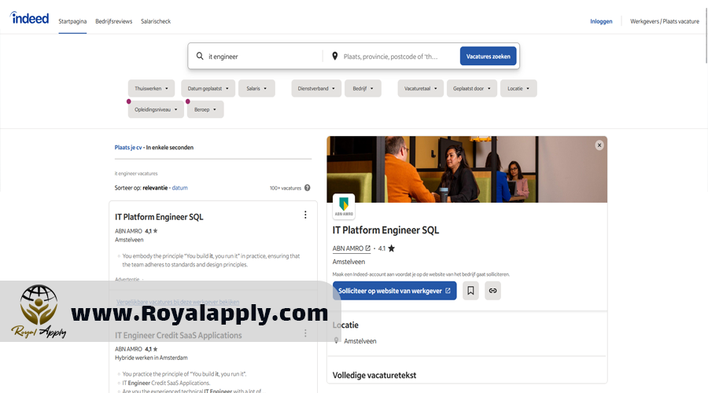
Task: Click the Indeed logo
Action: [29, 18]
